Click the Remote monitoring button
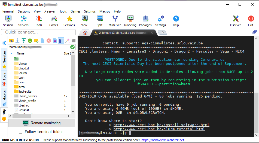Image resolution: width=259 pixels, height=143 pixels. pyautogui.click(x=42, y=123)
